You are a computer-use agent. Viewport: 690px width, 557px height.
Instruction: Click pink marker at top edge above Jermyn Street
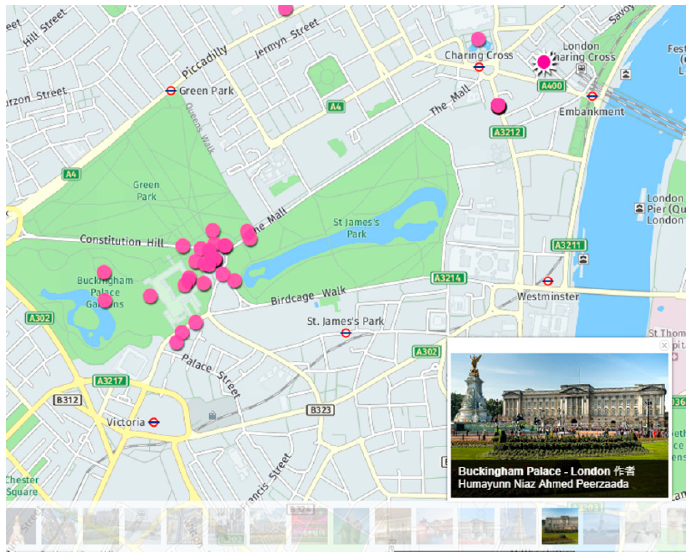tap(285, 9)
